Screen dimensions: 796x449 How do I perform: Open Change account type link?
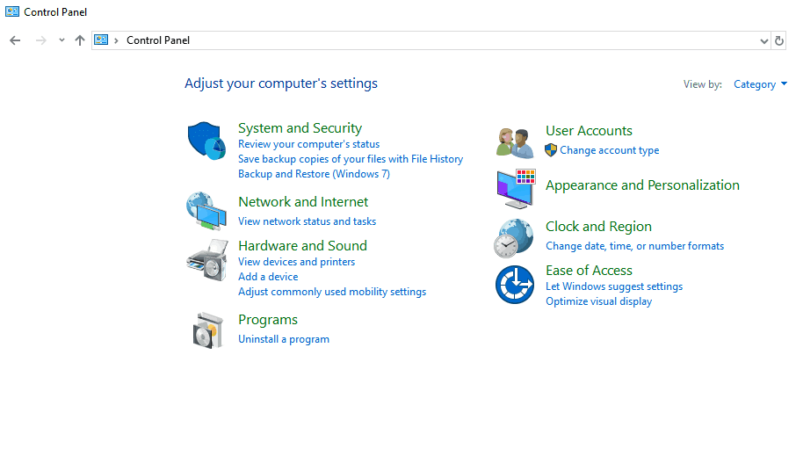[x=609, y=150]
